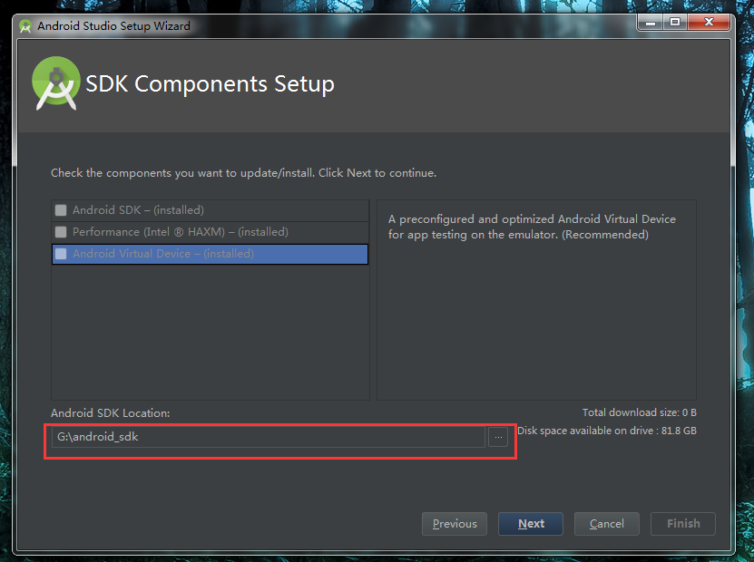Click the empty area of components list
The height and width of the screenshot is (562, 754).
[x=211, y=332]
